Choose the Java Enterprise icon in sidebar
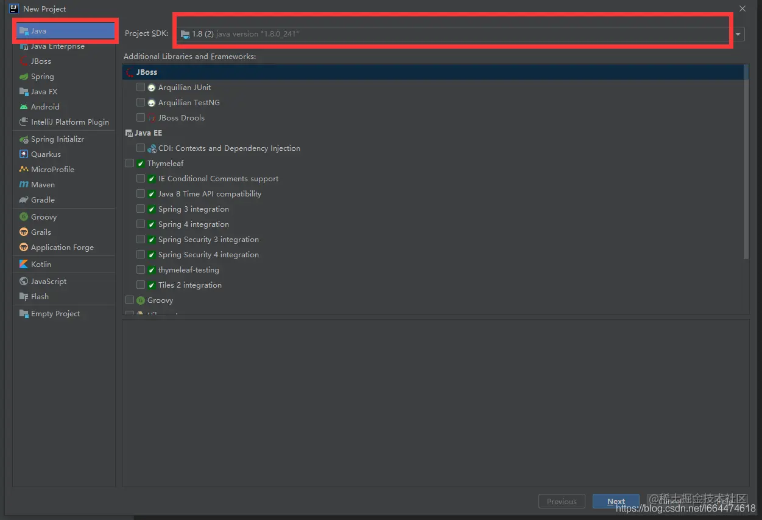 (x=24, y=46)
